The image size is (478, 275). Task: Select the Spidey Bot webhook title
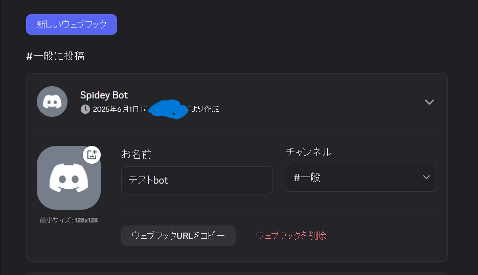click(x=104, y=95)
